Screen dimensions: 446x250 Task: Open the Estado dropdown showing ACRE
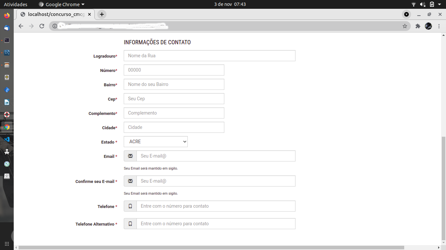point(156,142)
